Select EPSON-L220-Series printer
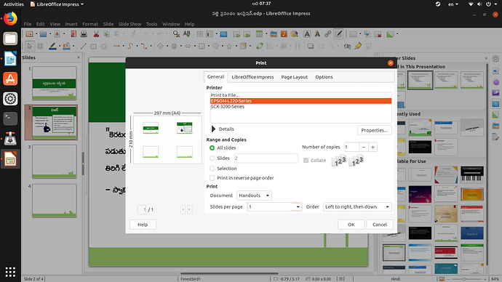This screenshot has height=282, width=502. coord(300,101)
